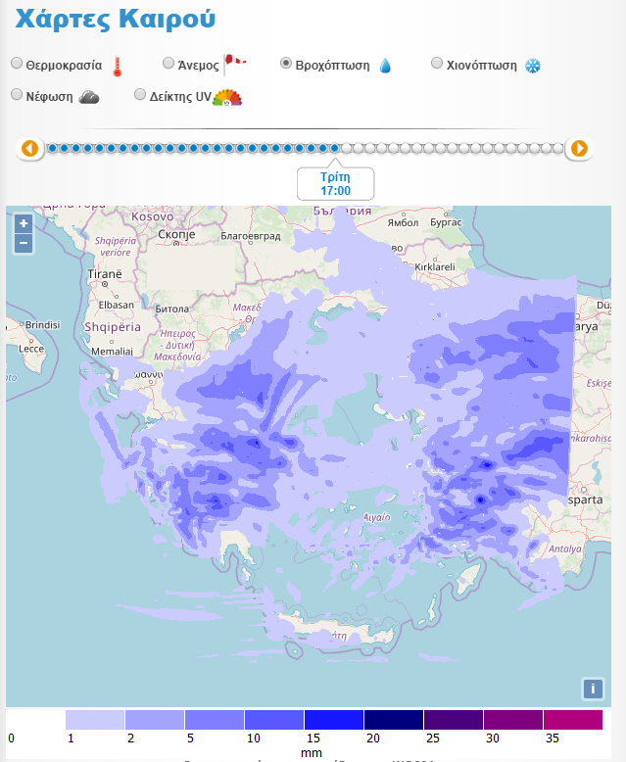
Task: Click the UV index gauge icon
Action: pyautogui.click(x=227, y=97)
